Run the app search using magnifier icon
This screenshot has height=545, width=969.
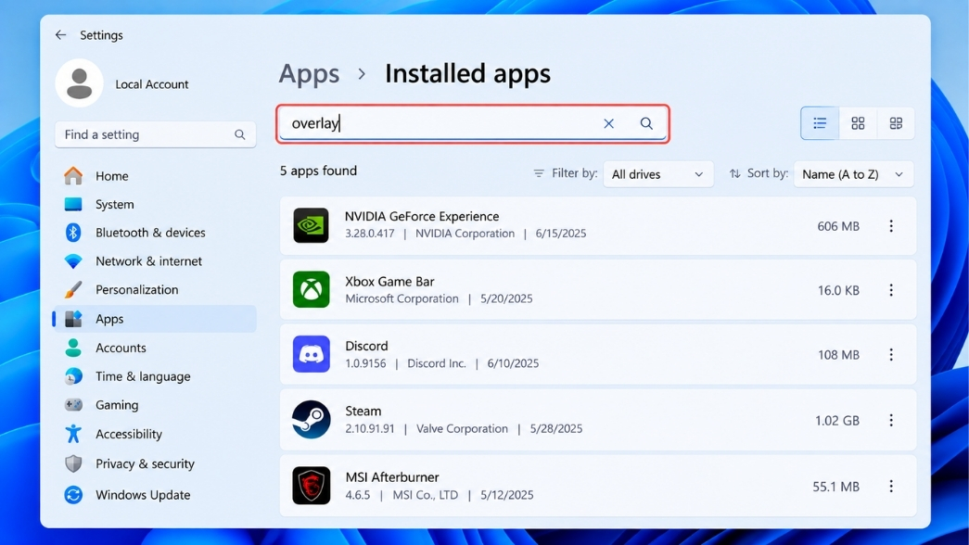[x=646, y=123]
